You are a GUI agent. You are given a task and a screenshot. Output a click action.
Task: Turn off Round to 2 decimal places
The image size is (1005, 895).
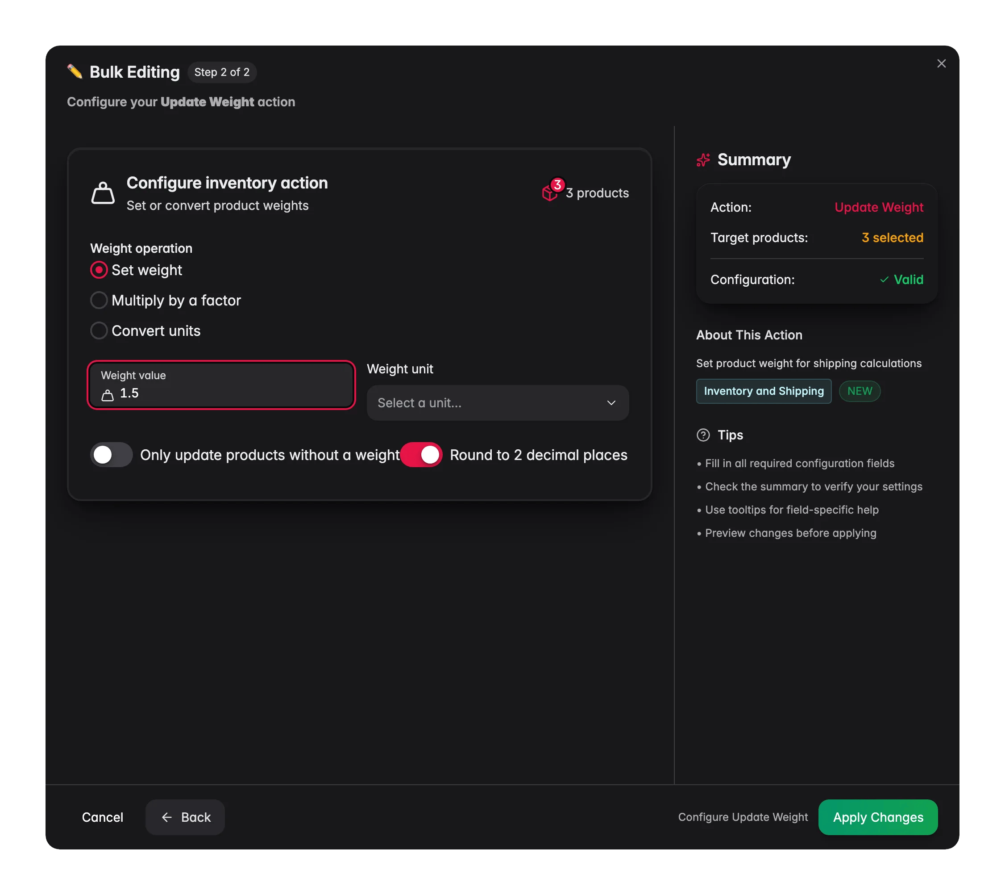click(421, 455)
